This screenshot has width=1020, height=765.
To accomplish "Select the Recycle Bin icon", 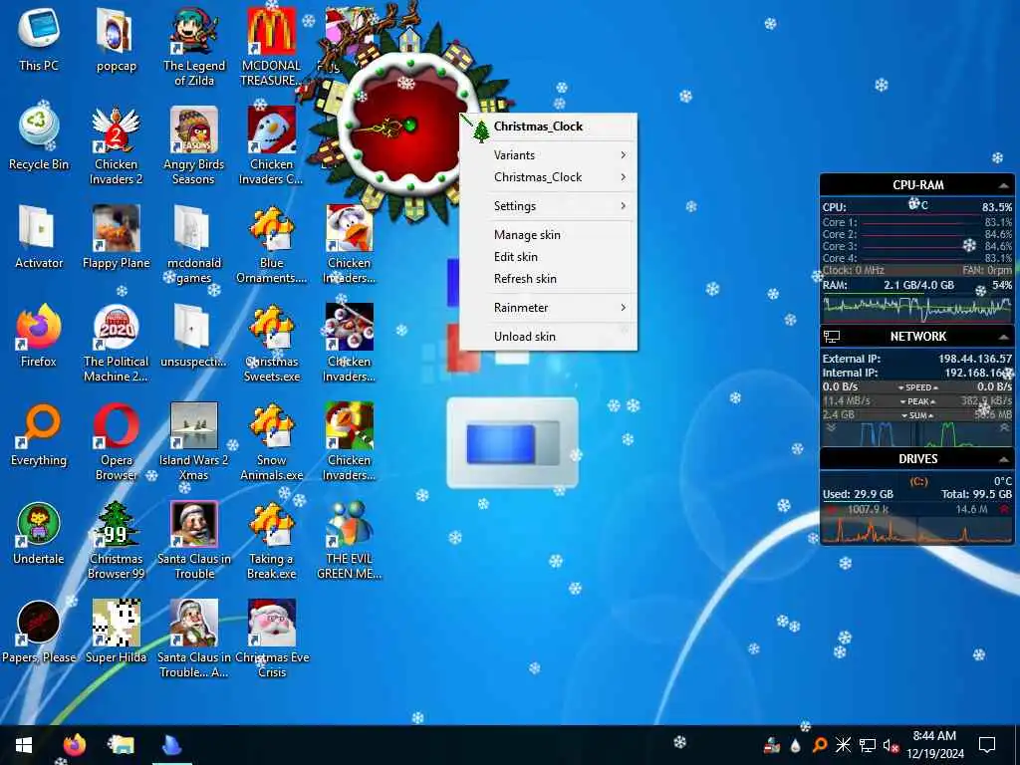I will 39,137.
